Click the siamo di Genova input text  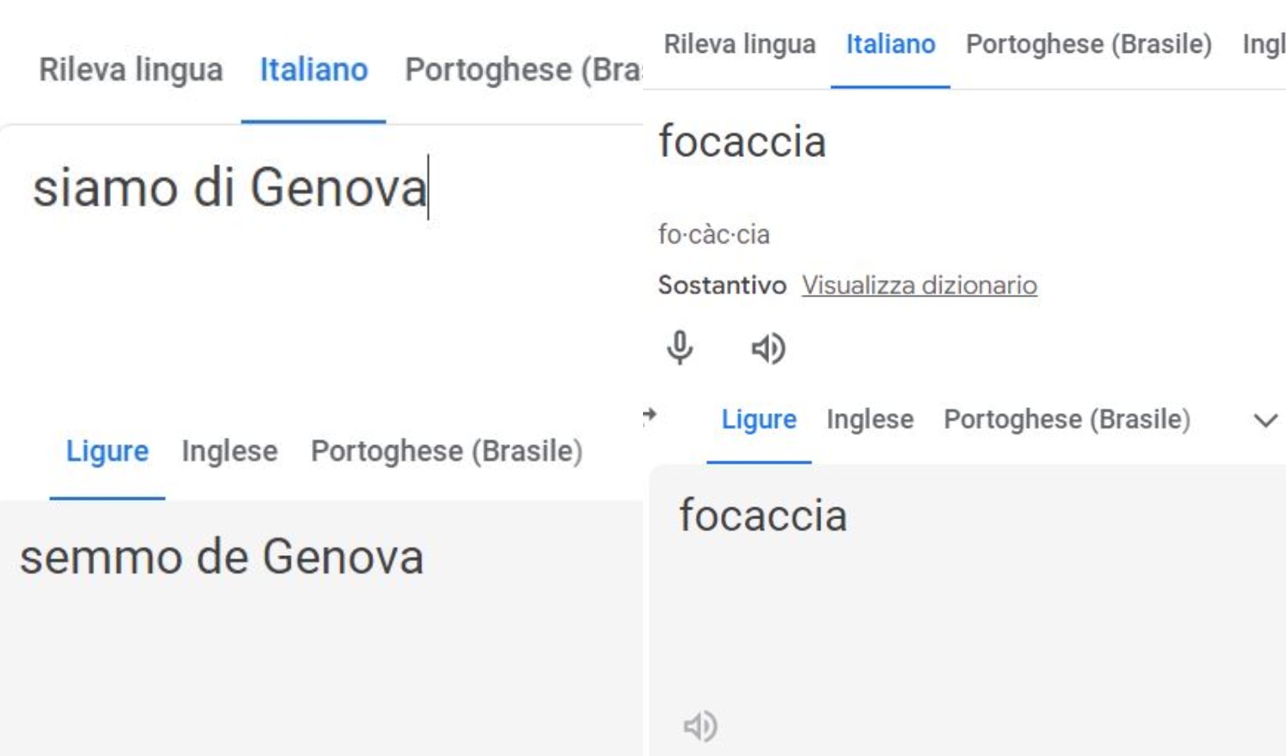229,186
